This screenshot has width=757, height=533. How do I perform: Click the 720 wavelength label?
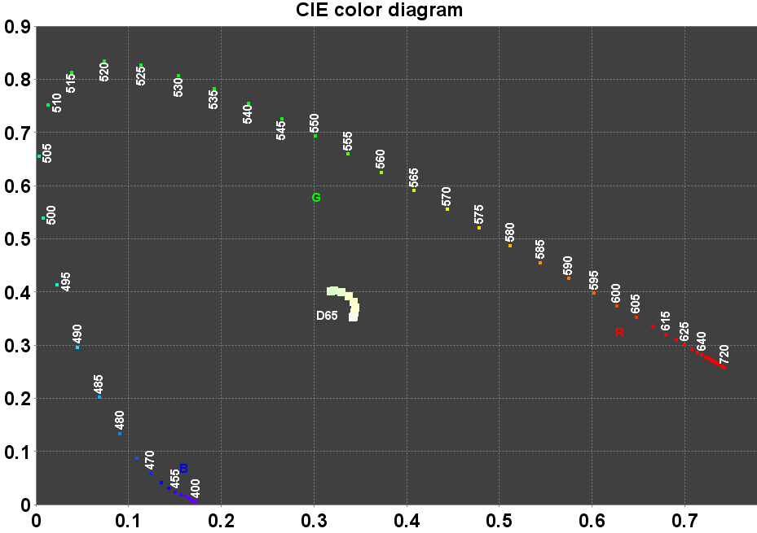(724, 354)
